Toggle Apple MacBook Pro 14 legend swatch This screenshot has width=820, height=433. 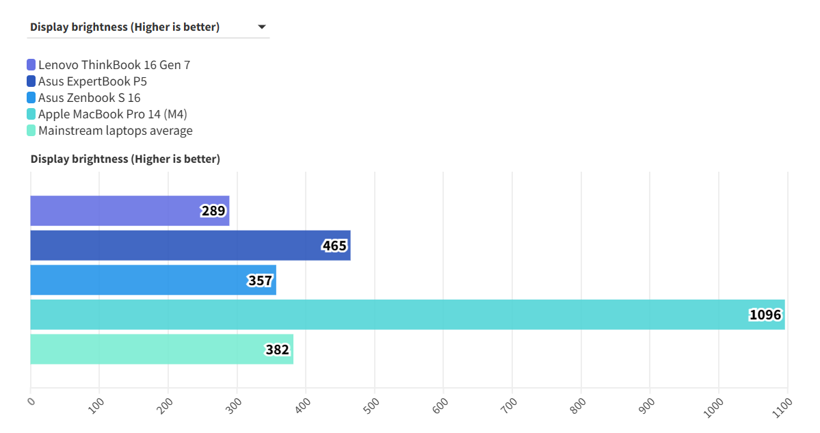31,114
